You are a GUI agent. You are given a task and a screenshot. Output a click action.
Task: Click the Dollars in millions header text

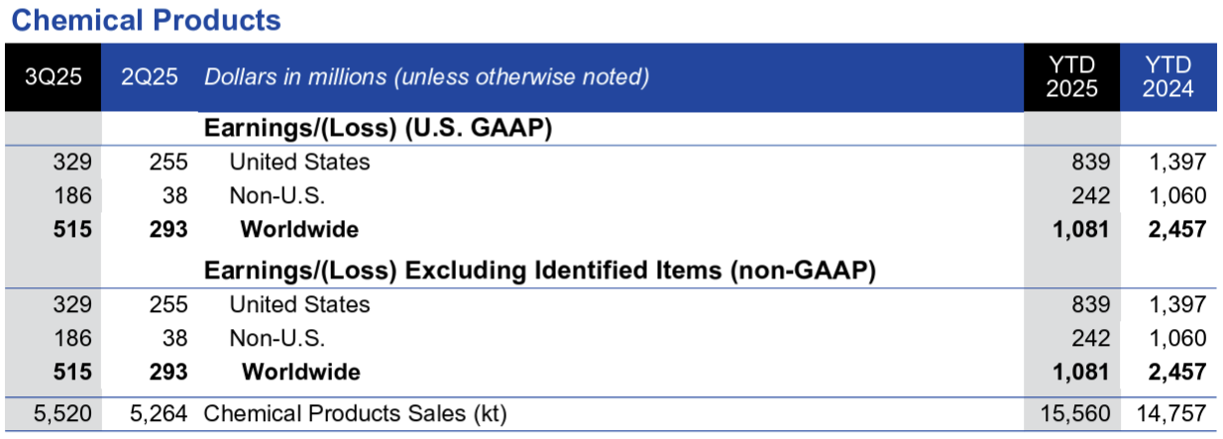click(426, 77)
